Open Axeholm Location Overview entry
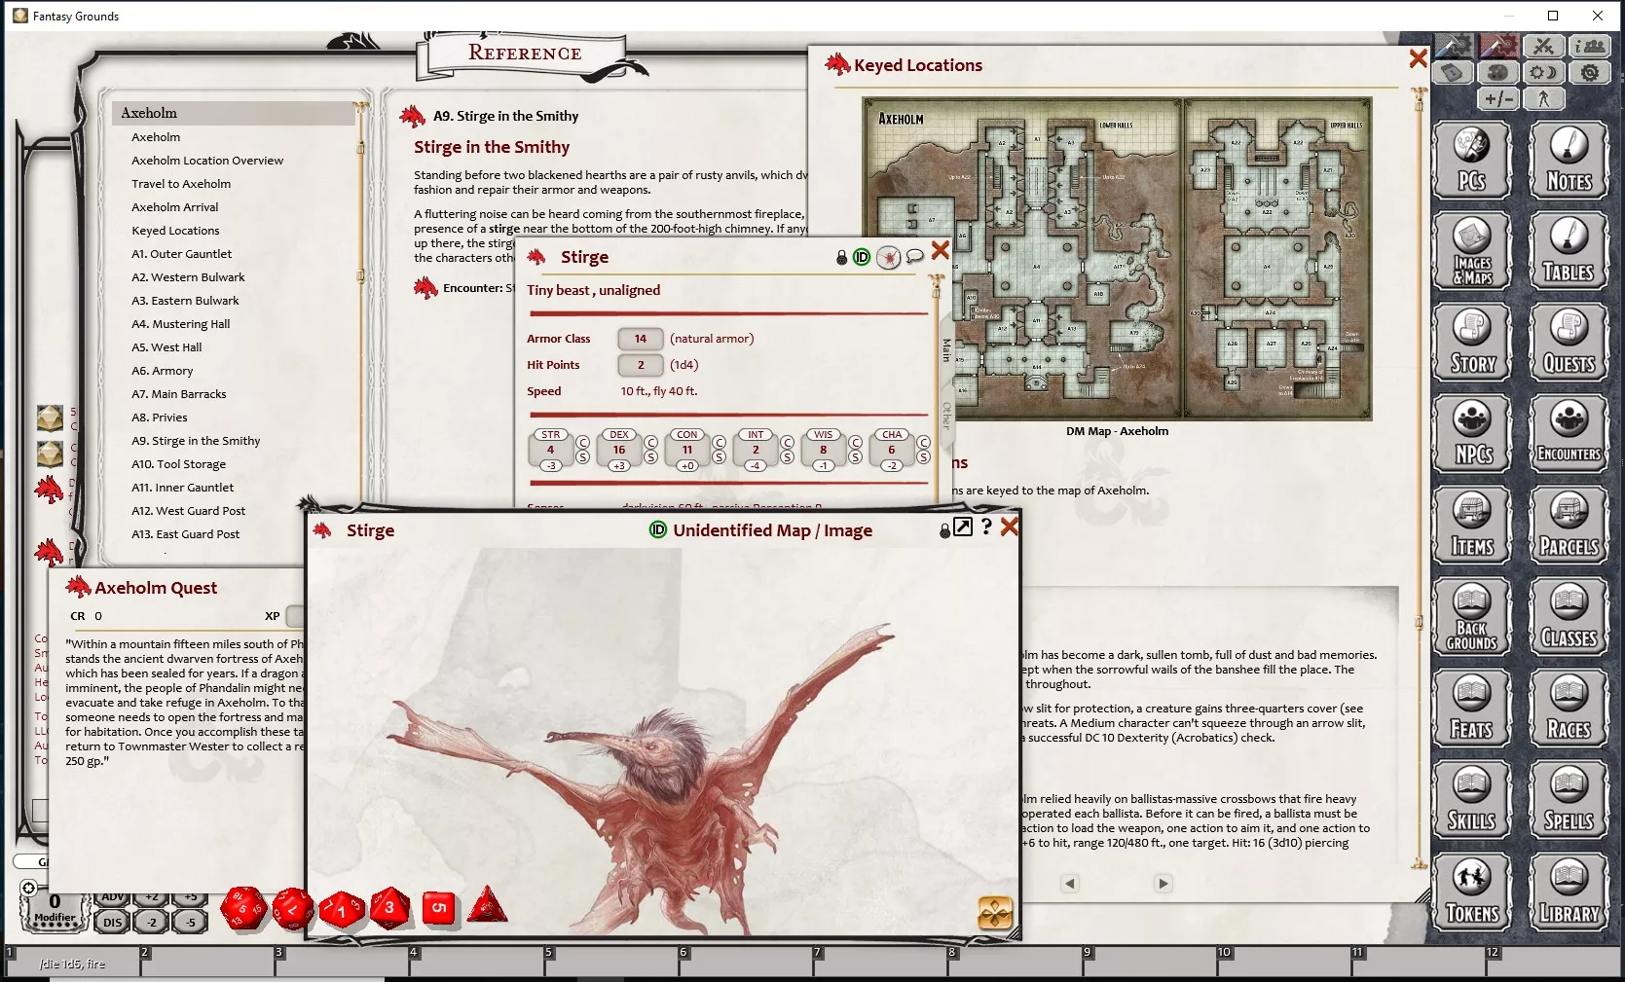 207,161
